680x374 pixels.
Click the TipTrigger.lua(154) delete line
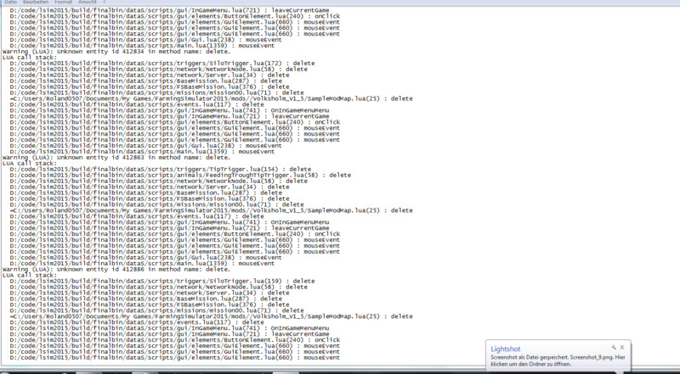pyautogui.click(x=161, y=170)
